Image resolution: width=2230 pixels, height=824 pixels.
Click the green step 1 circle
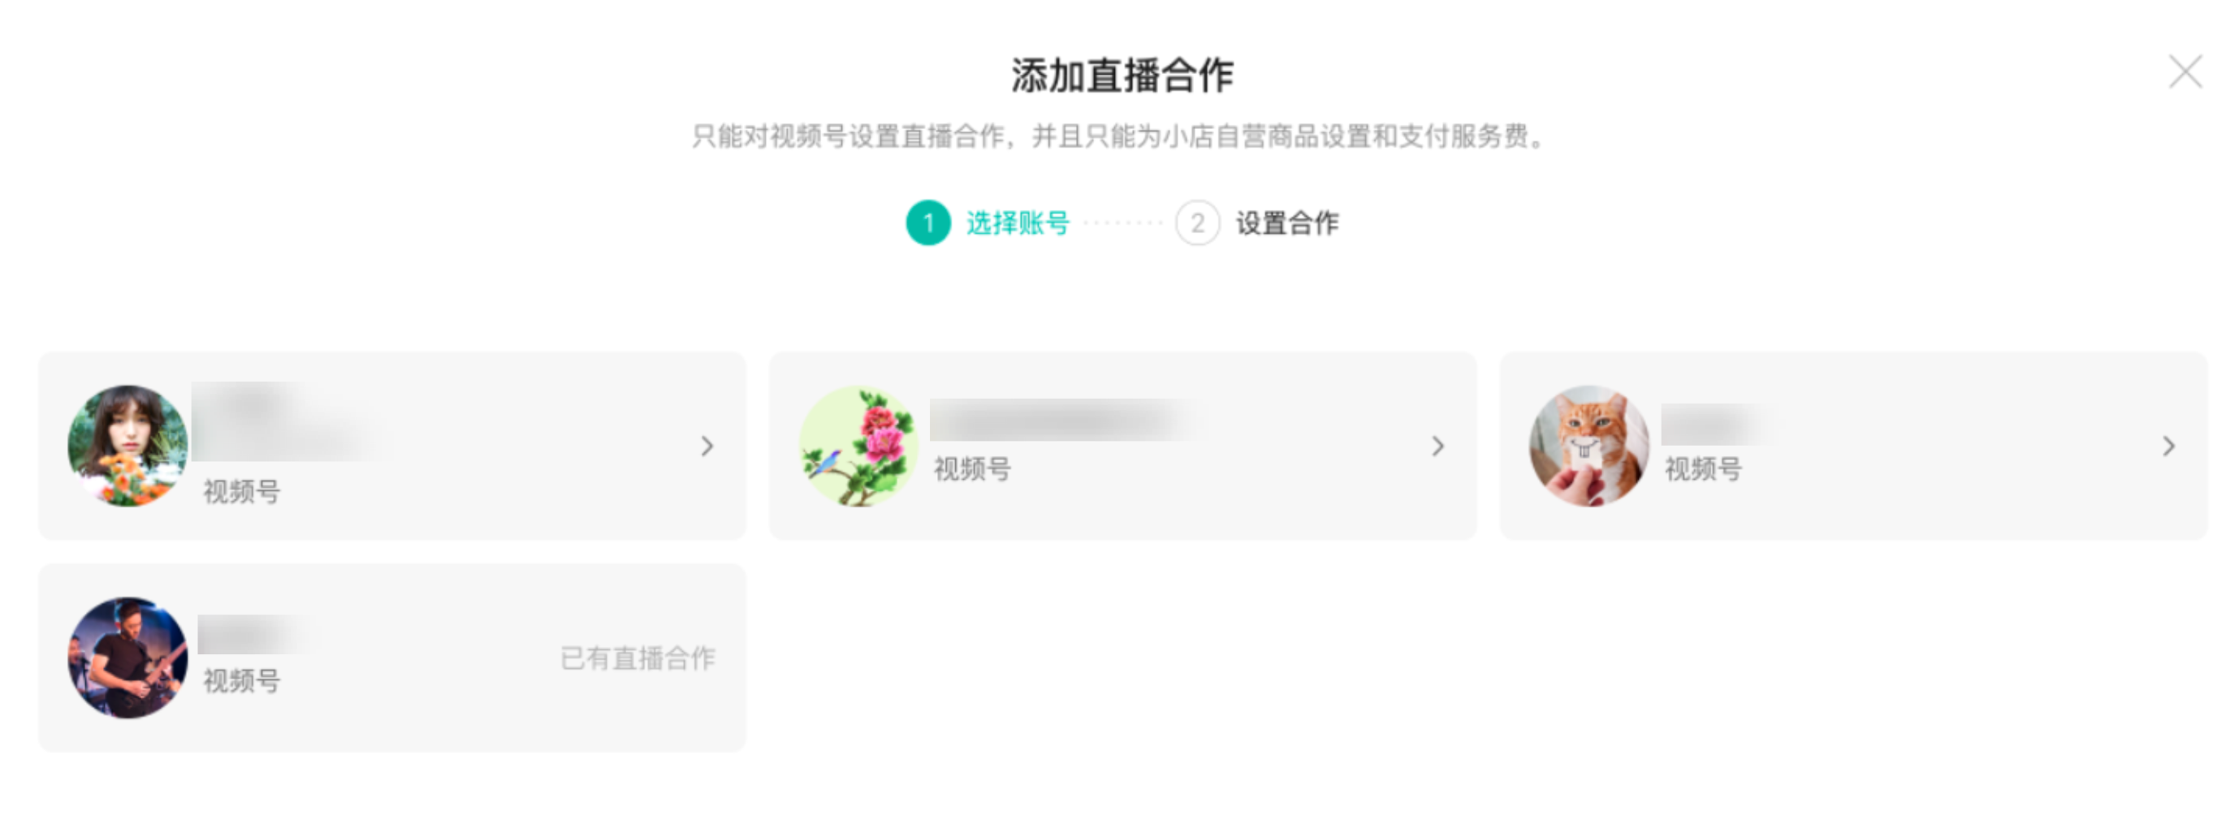click(928, 223)
